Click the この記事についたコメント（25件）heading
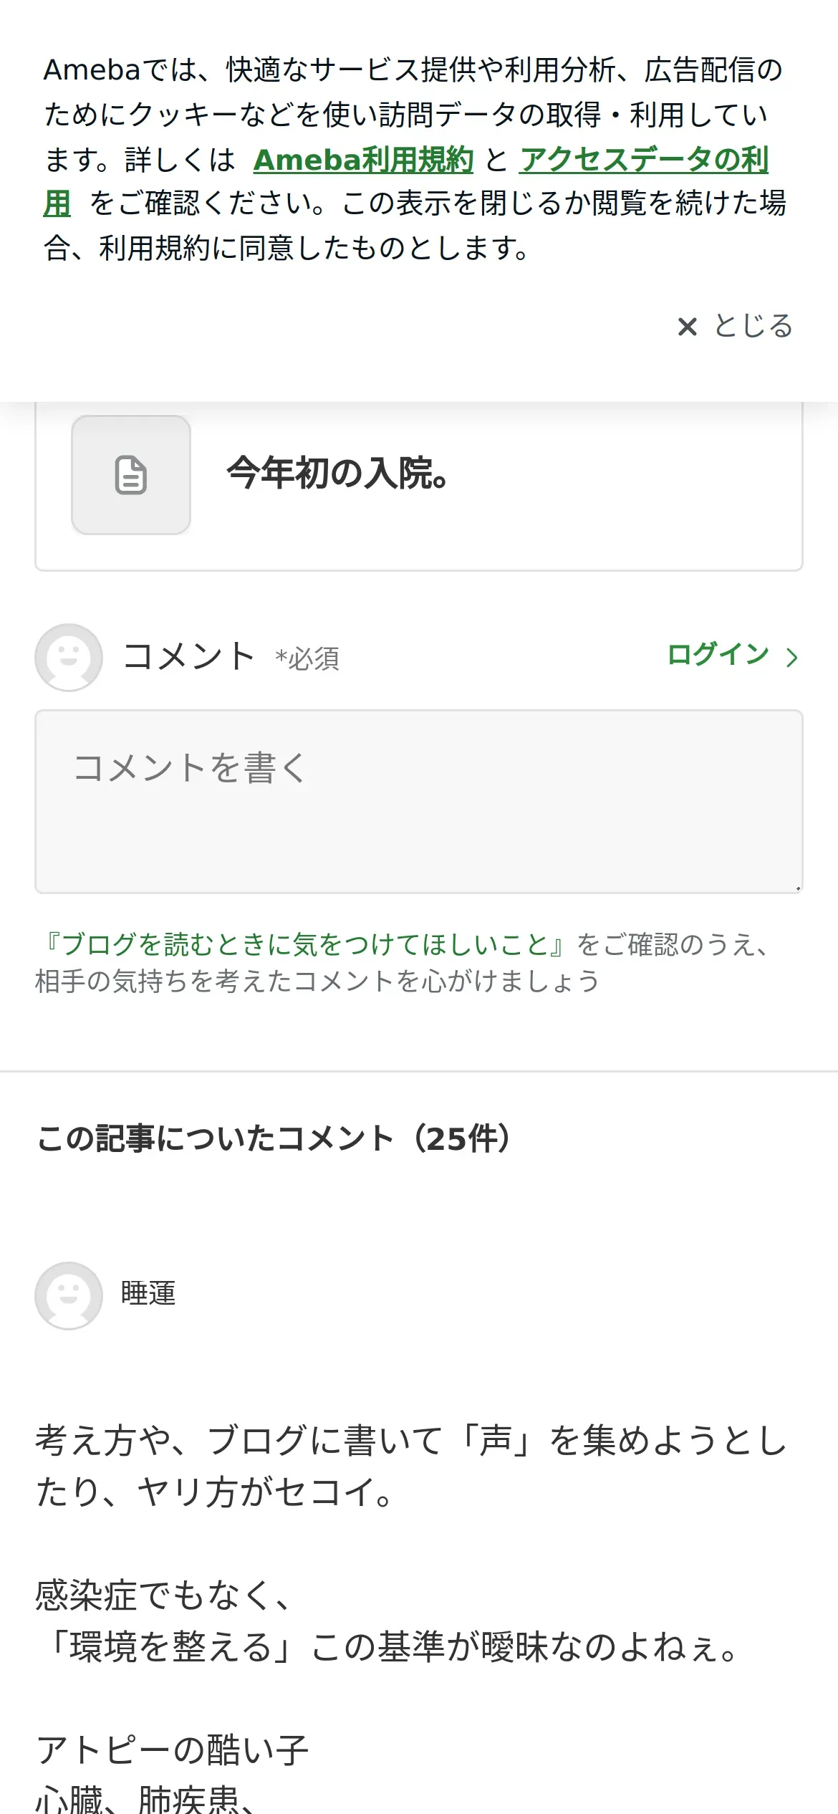Image resolution: width=838 pixels, height=1814 pixels. [x=275, y=1138]
